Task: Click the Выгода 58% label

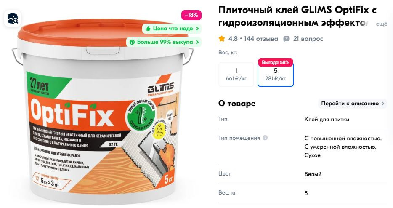Action: pyautogui.click(x=276, y=62)
